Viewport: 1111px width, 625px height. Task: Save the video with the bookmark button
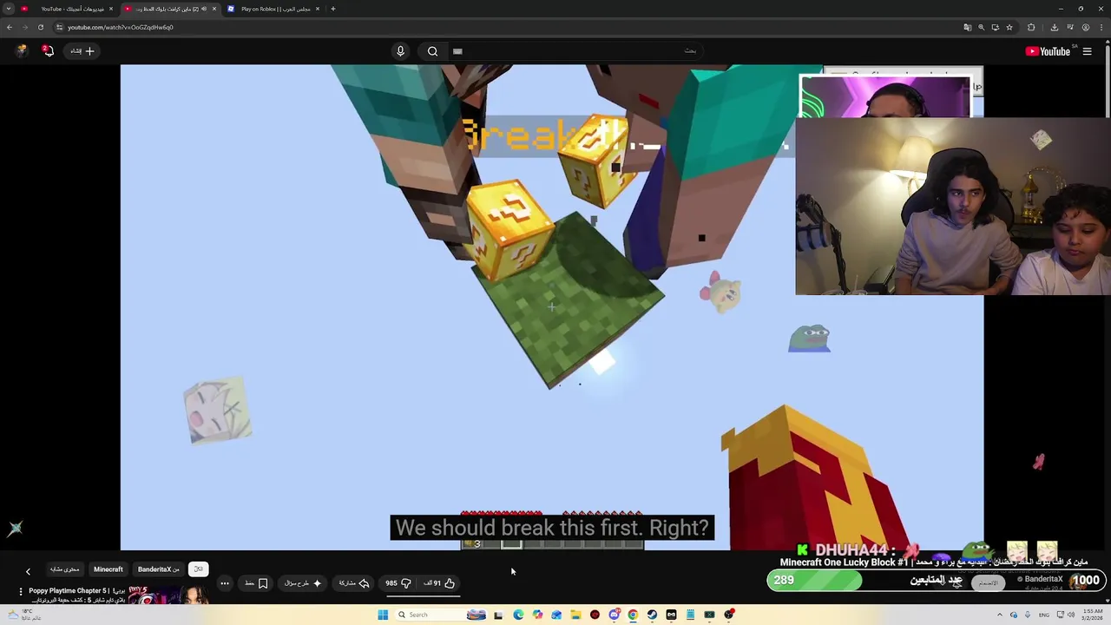click(x=256, y=583)
